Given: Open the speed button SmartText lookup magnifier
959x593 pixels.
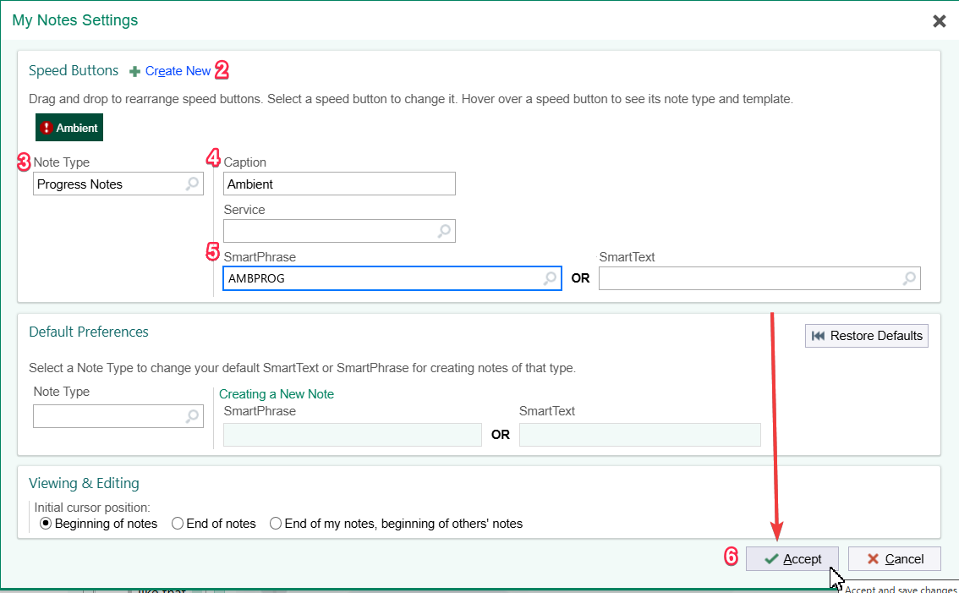Looking at the screenshot, I should click(x=909, y=278).
